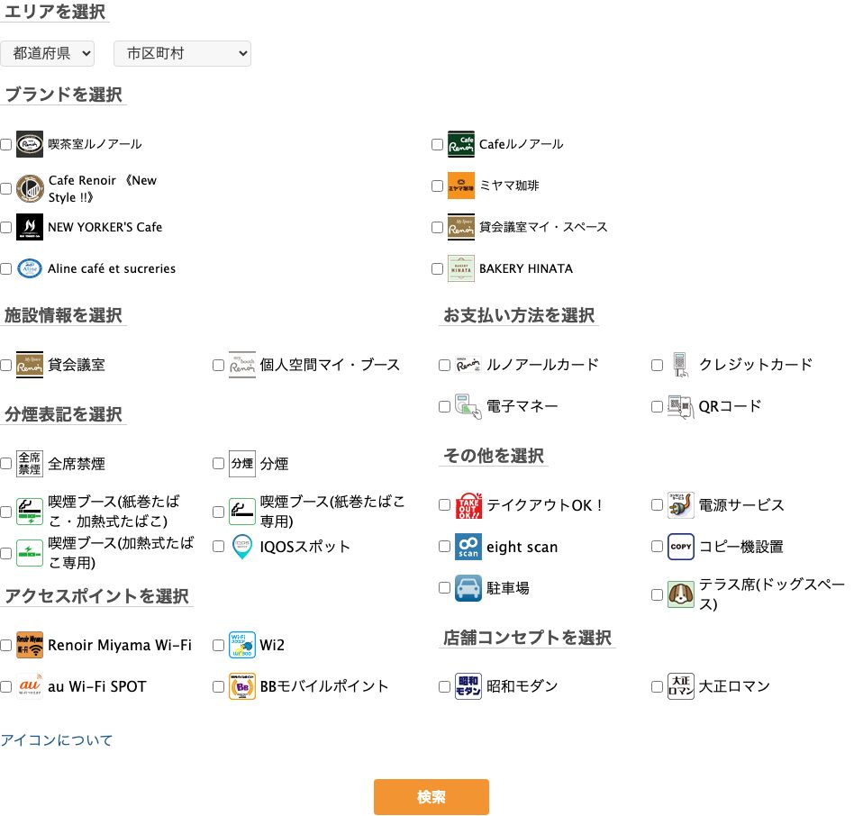Click the 全席禁煙 sign icon

(30, 464)
